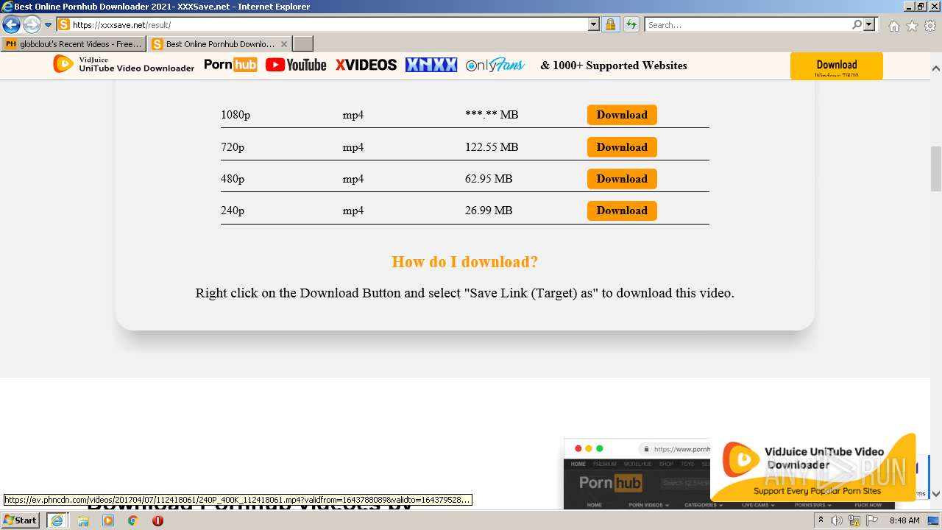The width and height of the screenshot is (942, 530).
Task: Expand the address bar autocomplete dropdown
Action: pos(594,24)
